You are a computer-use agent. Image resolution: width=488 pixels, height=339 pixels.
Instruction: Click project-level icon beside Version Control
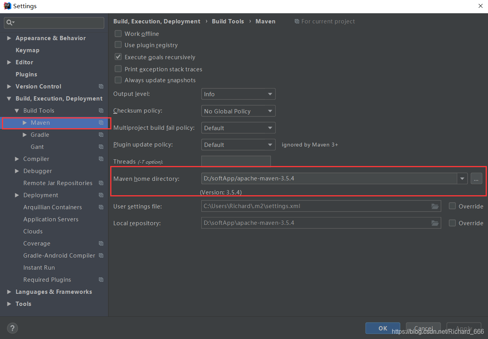(101, 87)
